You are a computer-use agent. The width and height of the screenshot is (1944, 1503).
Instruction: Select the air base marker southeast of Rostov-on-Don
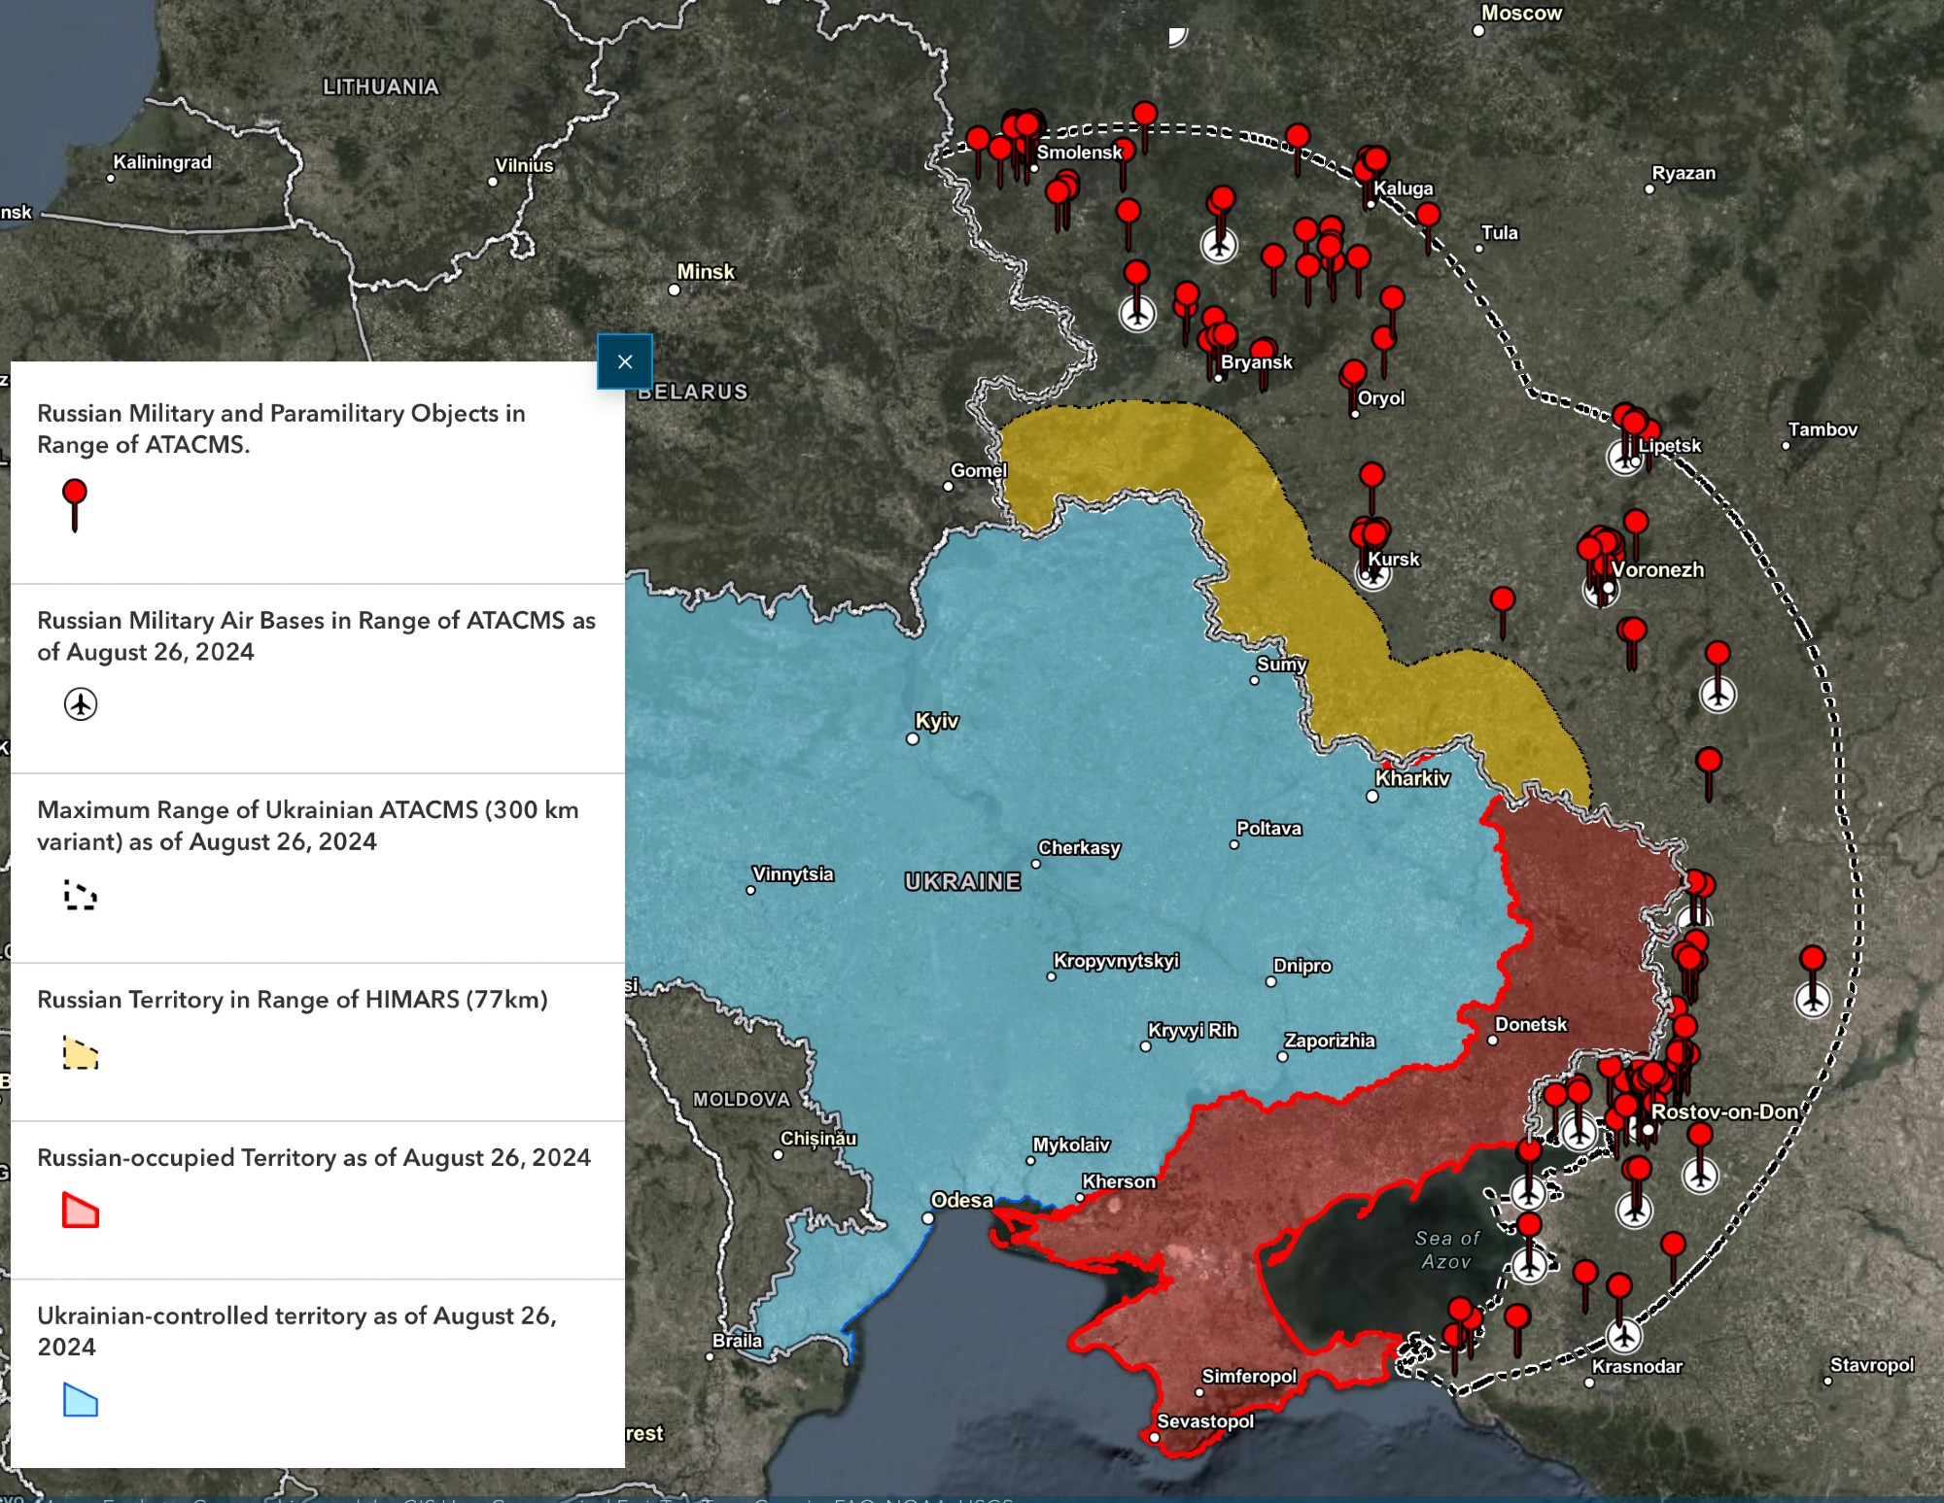[1700, 1175]
